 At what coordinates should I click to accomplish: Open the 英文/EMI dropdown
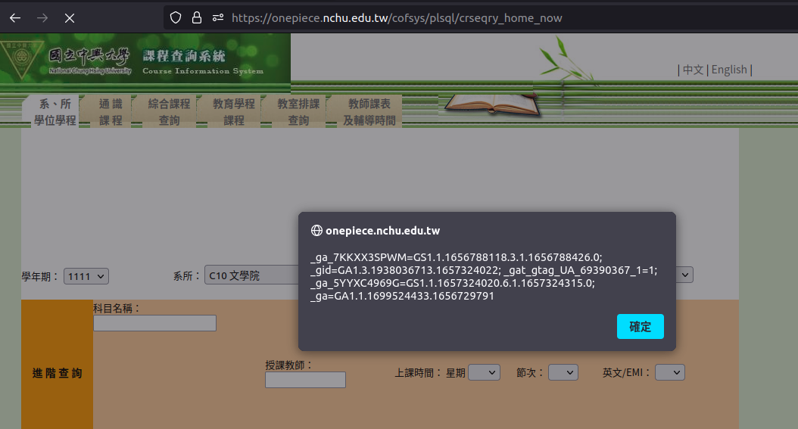(670, 372)
